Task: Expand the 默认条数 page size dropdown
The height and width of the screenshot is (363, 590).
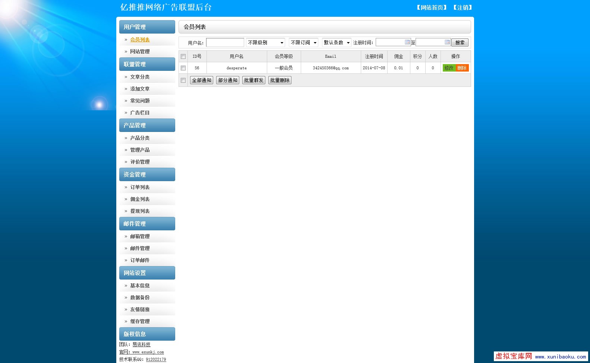Action: (x=337, y=42)
